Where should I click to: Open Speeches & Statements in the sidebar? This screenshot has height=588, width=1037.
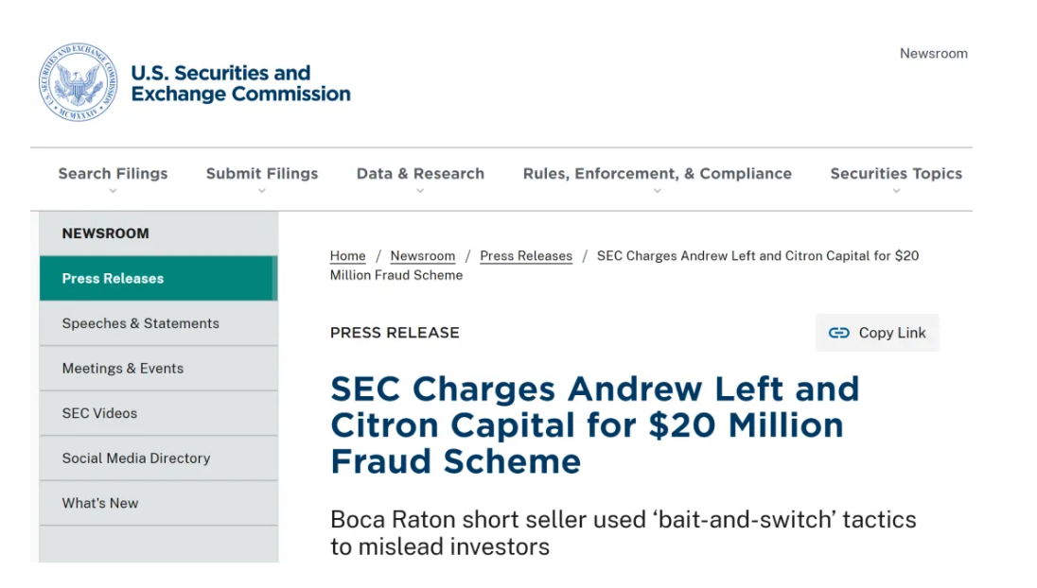tap(140, 323)
